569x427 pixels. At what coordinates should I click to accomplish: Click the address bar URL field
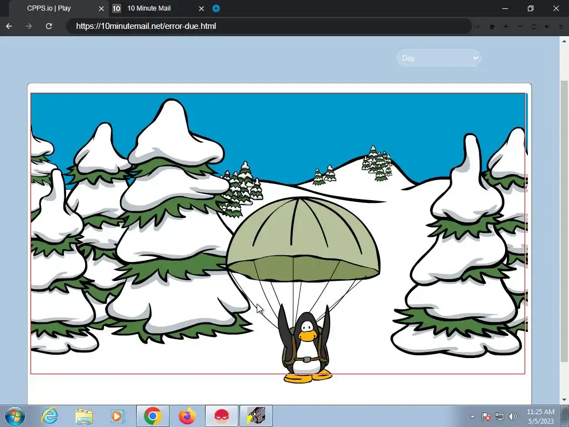pyautogui.click(x=268, y=26)
